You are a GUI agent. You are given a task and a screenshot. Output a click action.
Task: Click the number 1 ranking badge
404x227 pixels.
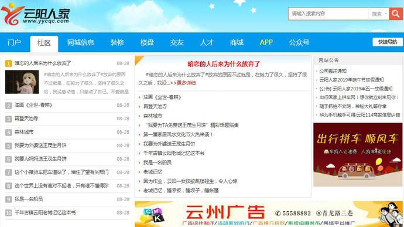(x=9, y=63)
